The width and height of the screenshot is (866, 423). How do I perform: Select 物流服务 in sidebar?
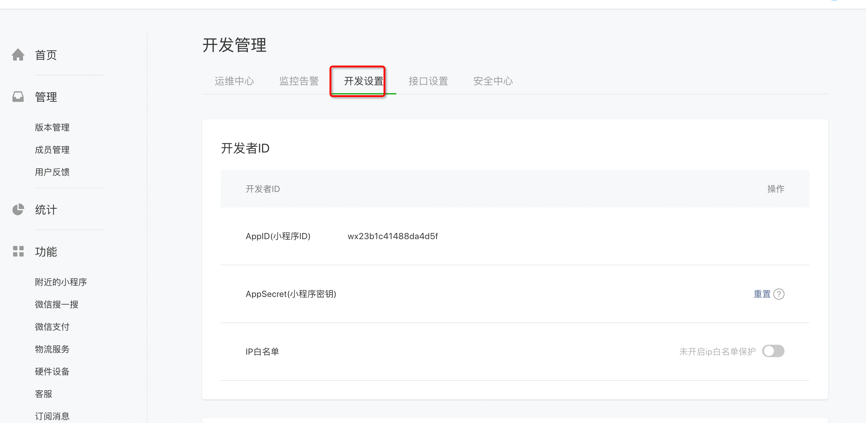tap(52, 349)
